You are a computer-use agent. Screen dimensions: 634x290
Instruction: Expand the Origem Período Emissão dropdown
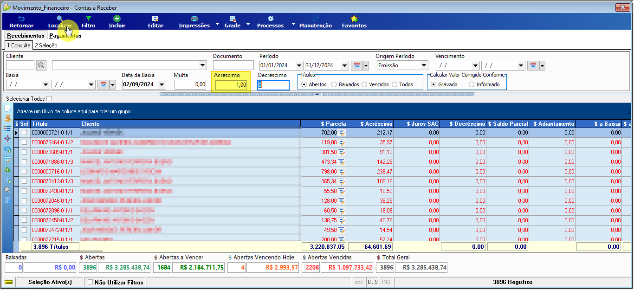pos(423,65)
